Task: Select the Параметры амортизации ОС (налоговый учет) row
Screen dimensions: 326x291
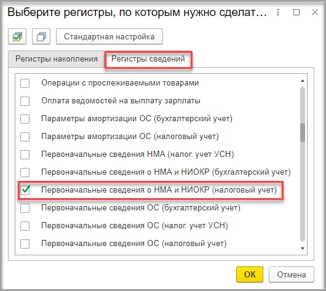Action: click(x=158, y=137)
